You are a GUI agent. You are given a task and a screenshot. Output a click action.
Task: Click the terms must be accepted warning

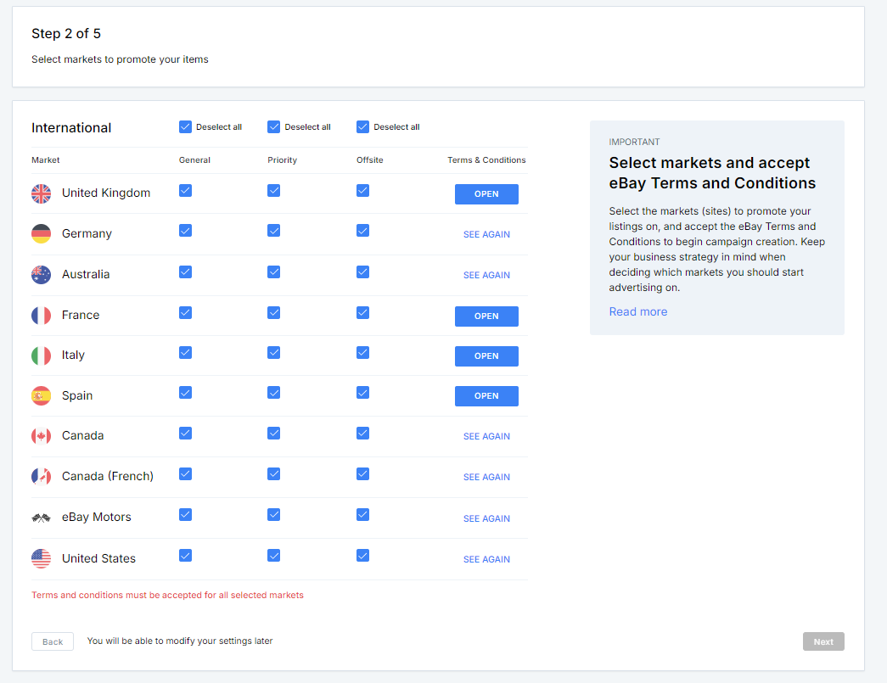[x=167, y=595]
